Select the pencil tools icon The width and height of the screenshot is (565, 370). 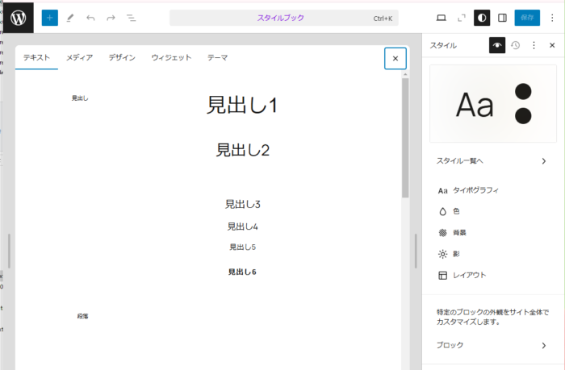(70, 18)
